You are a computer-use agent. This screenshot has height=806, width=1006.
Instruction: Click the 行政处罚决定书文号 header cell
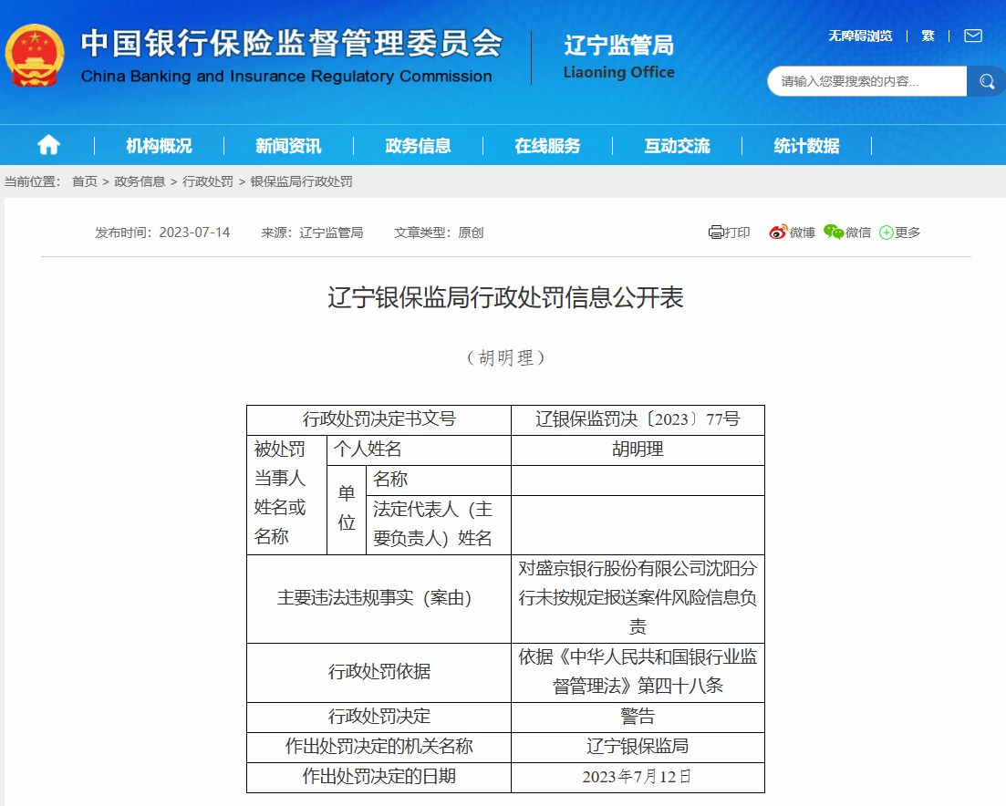point(379,419)
